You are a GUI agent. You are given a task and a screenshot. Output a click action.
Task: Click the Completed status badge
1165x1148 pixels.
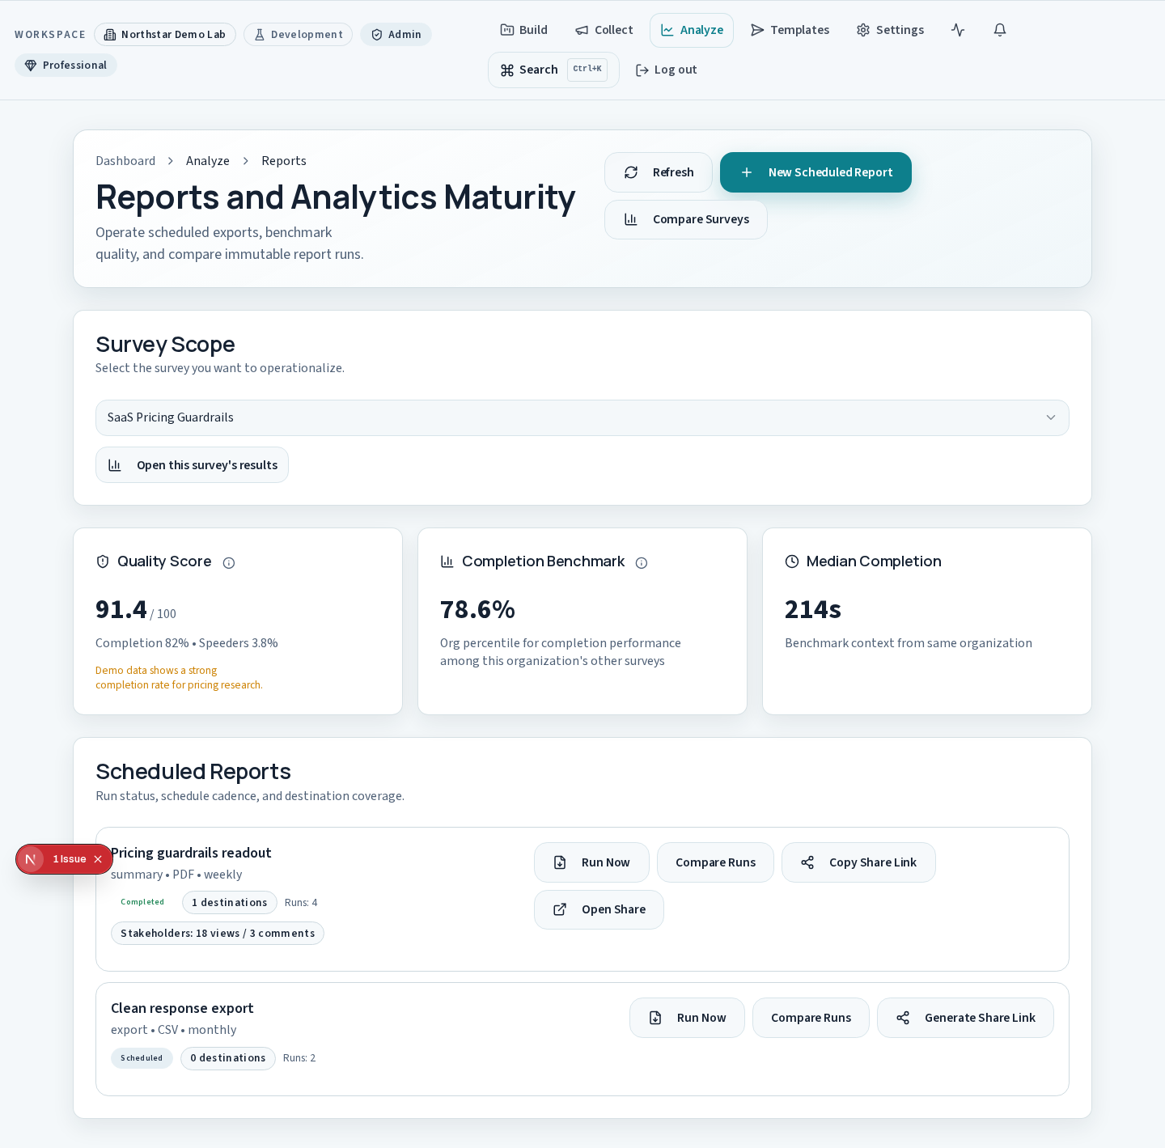pos(142,902)
